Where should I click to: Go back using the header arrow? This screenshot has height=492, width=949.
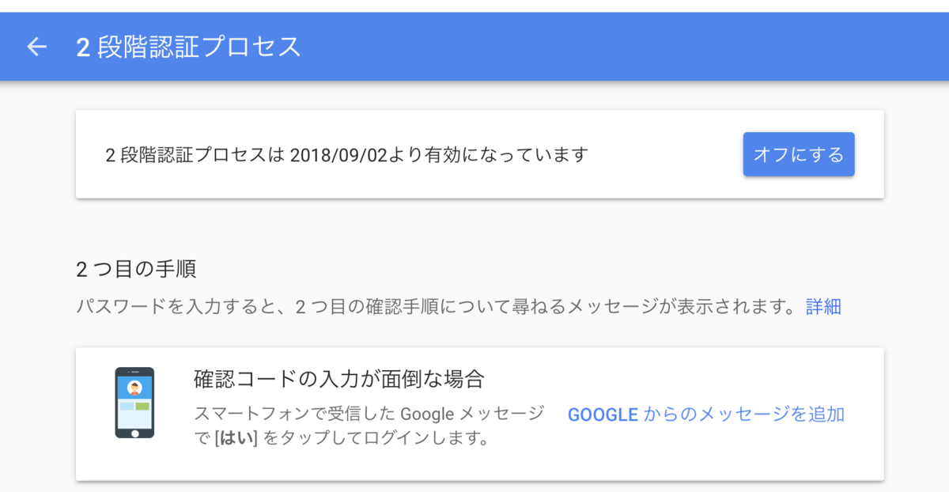tap(37, 47)
